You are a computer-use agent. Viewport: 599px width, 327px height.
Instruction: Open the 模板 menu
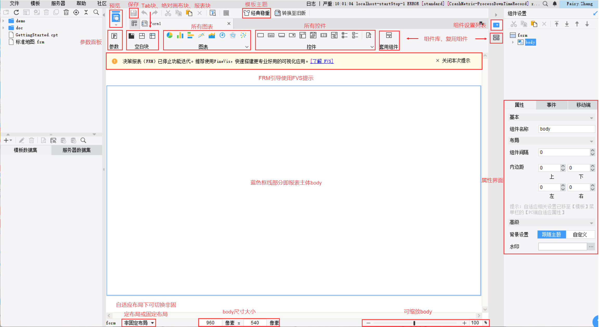pos(35,3)
